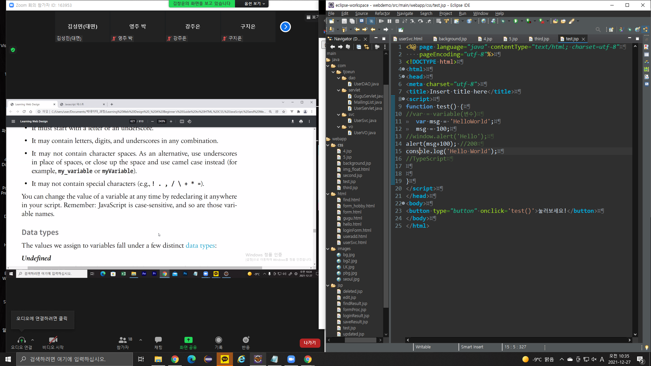Image resolution: width=651 pixels, height=366 pixels.
Task: Open UserDAO.java in Navigator tree
Action: point(366,84)
